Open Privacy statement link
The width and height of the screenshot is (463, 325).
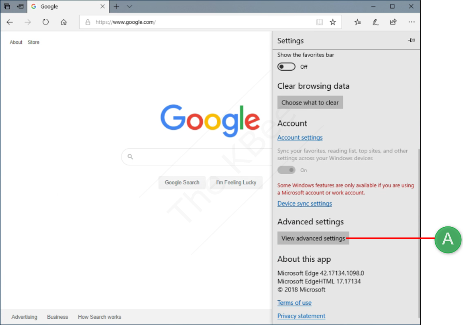click(301, 316)
